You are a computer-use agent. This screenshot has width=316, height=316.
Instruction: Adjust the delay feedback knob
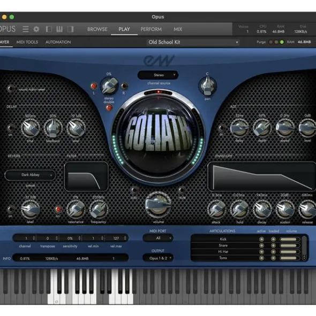click(x=53, y=128)
